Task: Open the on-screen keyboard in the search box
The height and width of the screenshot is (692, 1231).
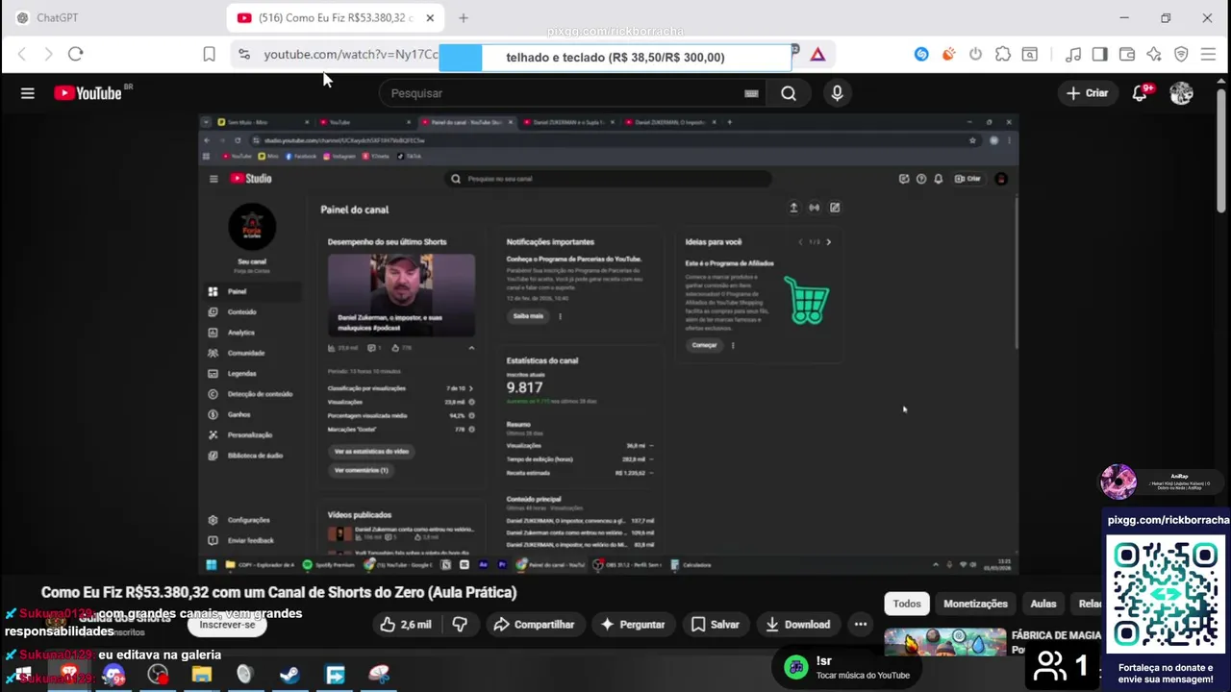Action: 751,93
